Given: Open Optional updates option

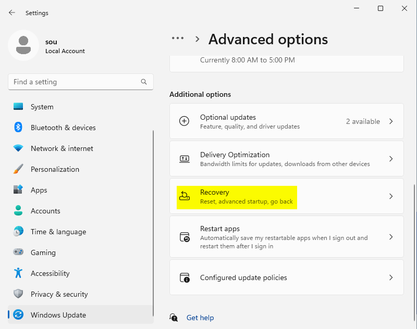Looking at the screenshot, I should [286, 121].
